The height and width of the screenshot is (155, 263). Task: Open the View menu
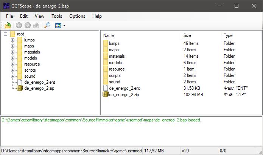coord(39,16)
